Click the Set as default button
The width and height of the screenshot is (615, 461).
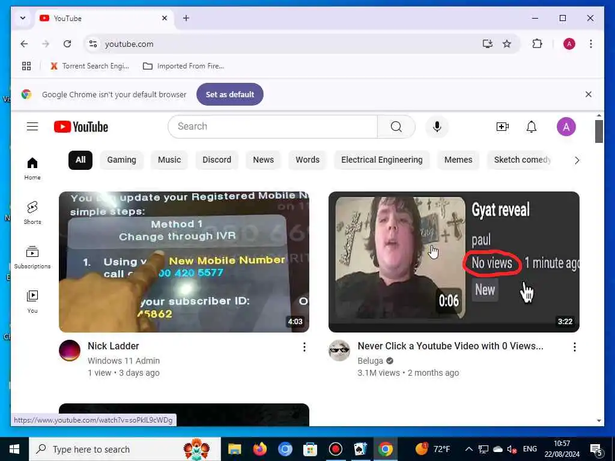(230, 94)
